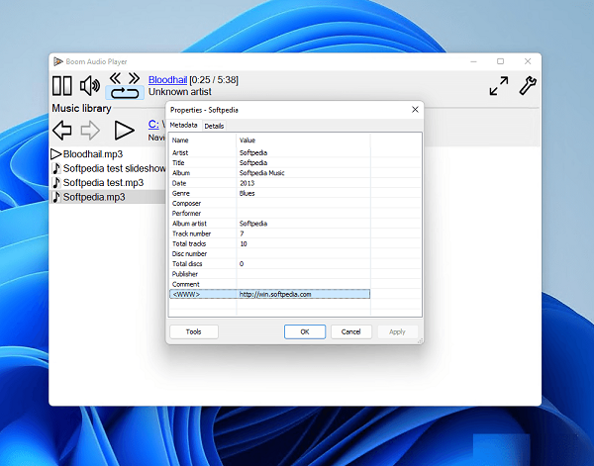Open the Tools dropdown button

tap(193, 331)
